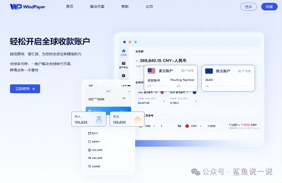
Task: Open the USD currency dropdown
Action: click(150, 126)
